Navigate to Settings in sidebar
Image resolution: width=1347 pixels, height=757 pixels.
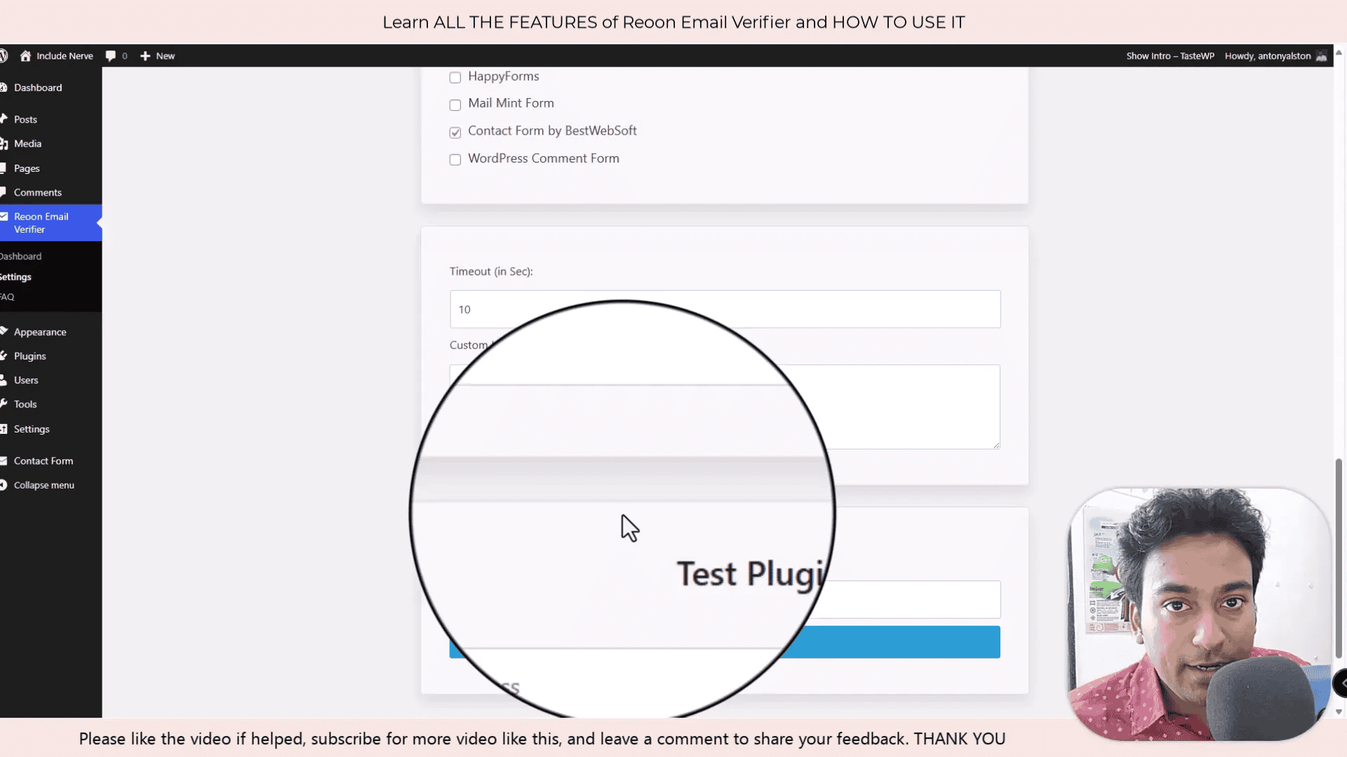coord(32,428)
